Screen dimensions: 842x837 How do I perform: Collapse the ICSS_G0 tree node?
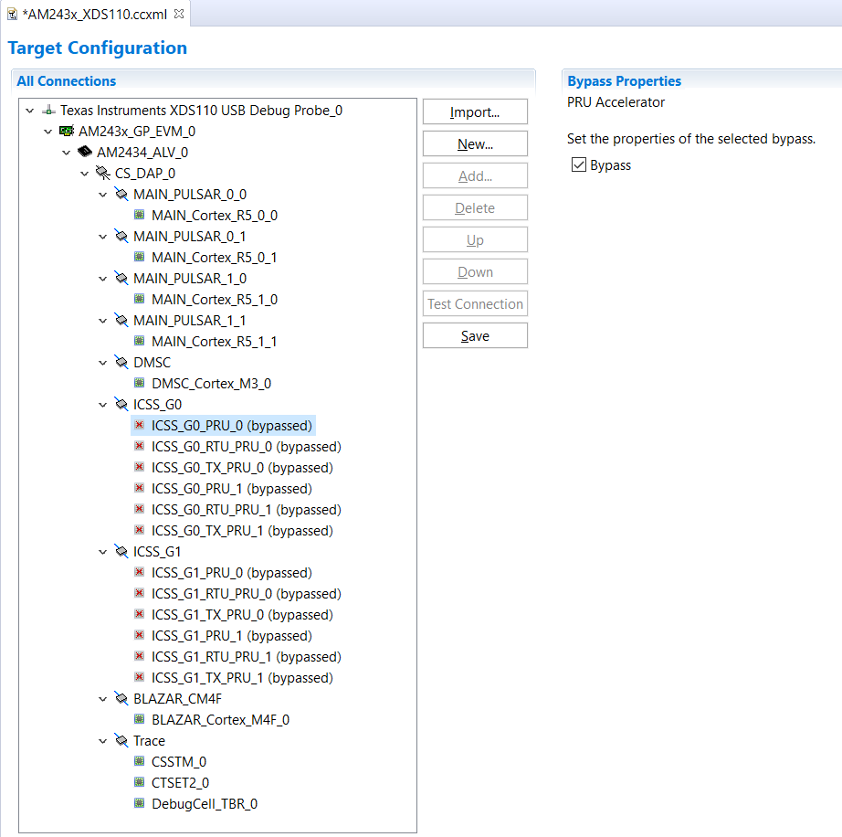(103, 405)
